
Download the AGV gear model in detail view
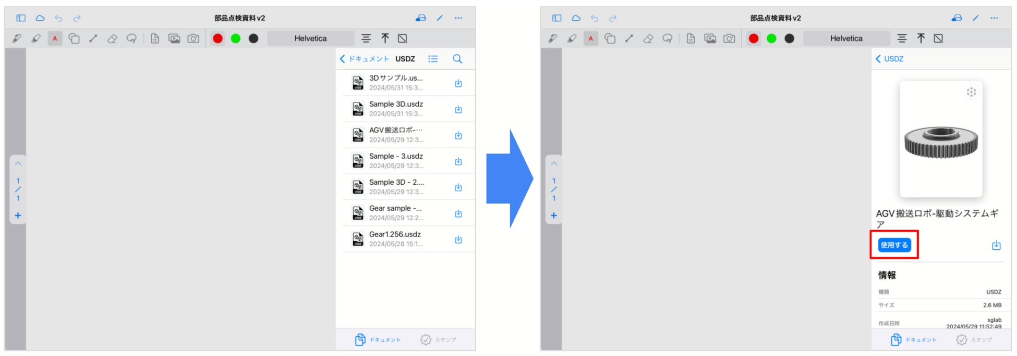996,245
